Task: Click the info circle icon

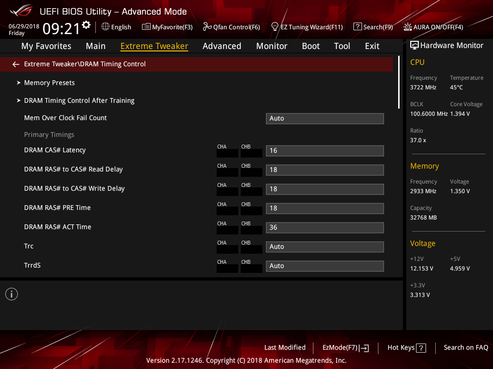Action: point(12,294)
